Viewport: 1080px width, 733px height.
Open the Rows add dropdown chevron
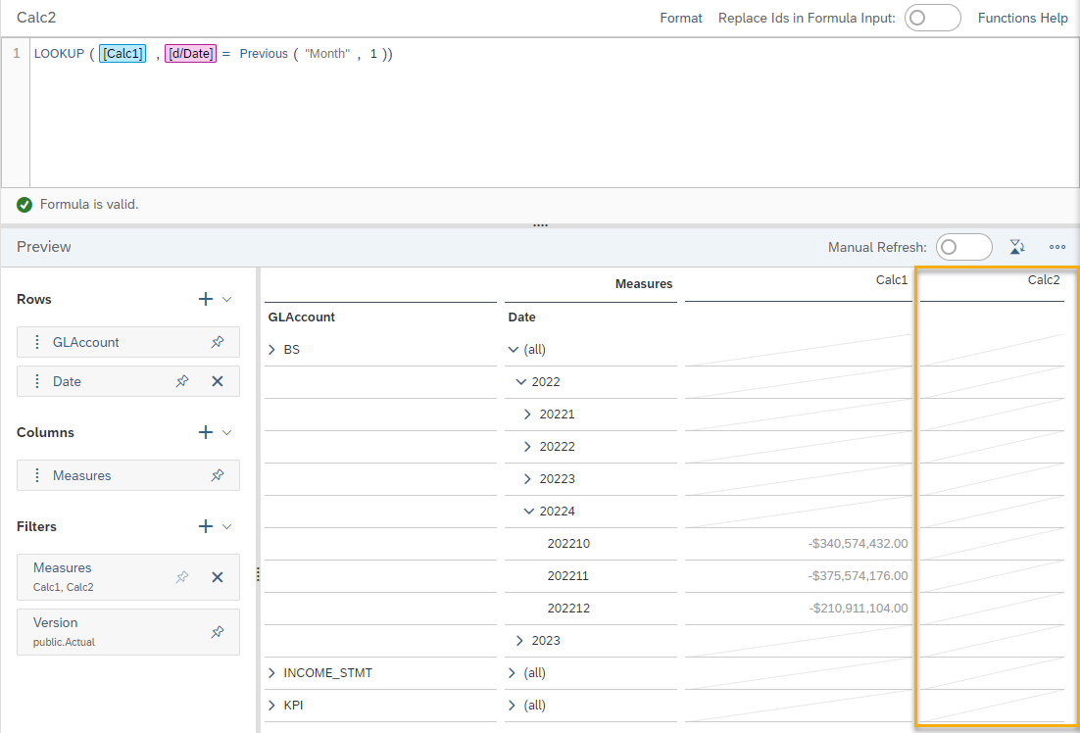click(x=227, y=299)
